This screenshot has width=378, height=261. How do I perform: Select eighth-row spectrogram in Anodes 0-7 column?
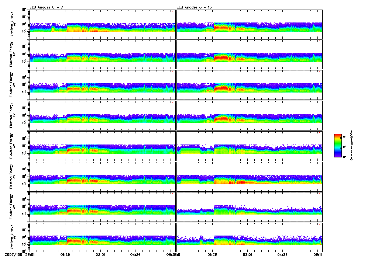[103, 238]
